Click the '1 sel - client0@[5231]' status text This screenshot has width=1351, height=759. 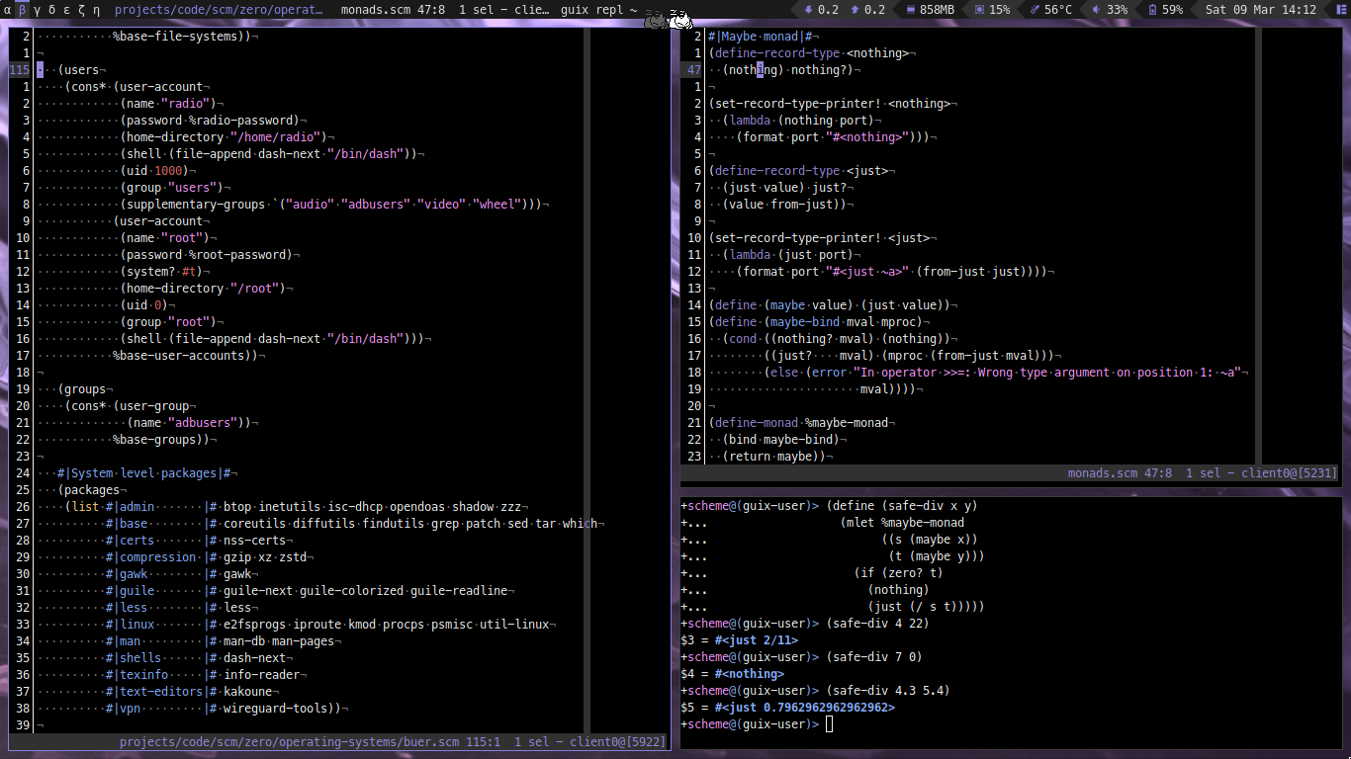(x=1262, y=473)
